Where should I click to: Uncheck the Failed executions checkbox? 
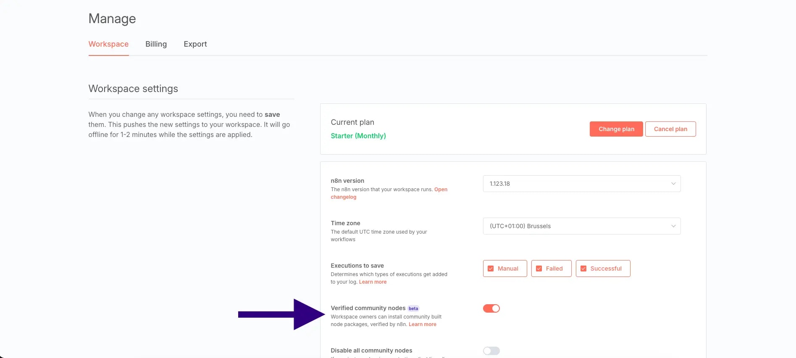pyautogui.click(x=539, y=268)
